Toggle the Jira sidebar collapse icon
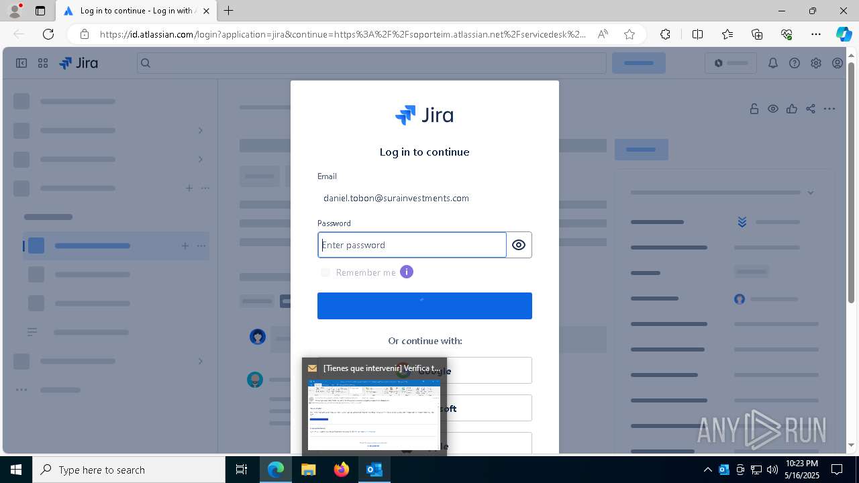This screenshot has height=483, width=859. pyautogui.click(x=21, y=63)
